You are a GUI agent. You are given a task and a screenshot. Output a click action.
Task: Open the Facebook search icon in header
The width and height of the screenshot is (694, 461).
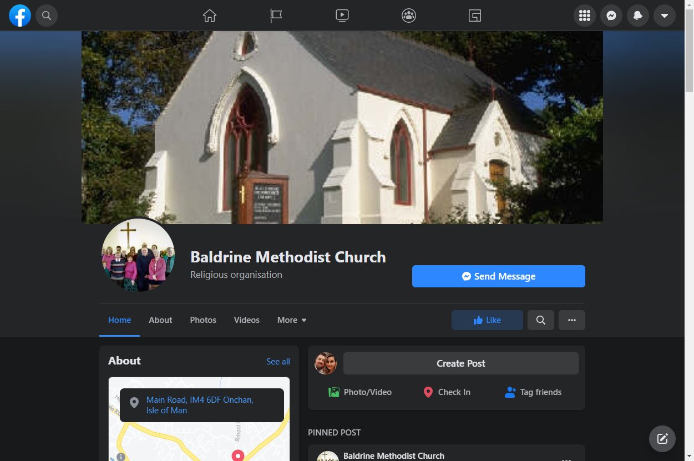47,16
